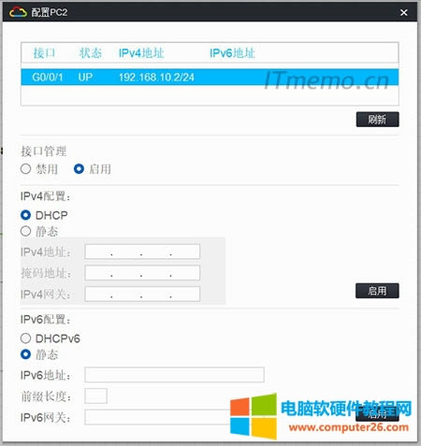Select the 启用 interface radio button
This screenshot has height=446, width=421.
pos(79,169)
